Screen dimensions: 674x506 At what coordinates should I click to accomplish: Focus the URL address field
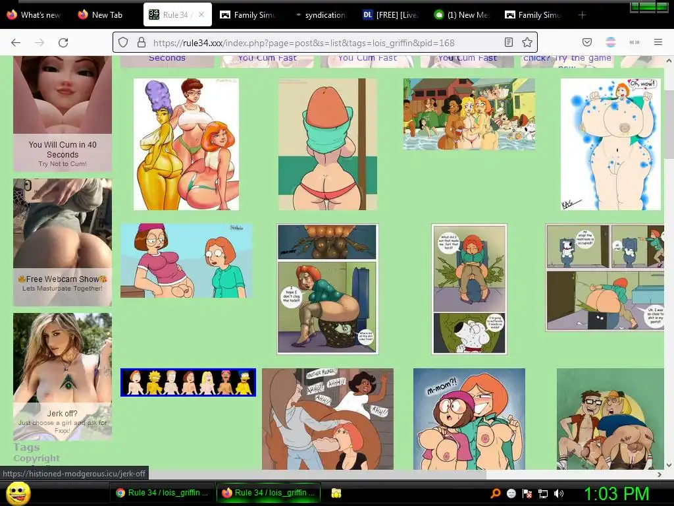pyautogui.click(x=324, y=43)
